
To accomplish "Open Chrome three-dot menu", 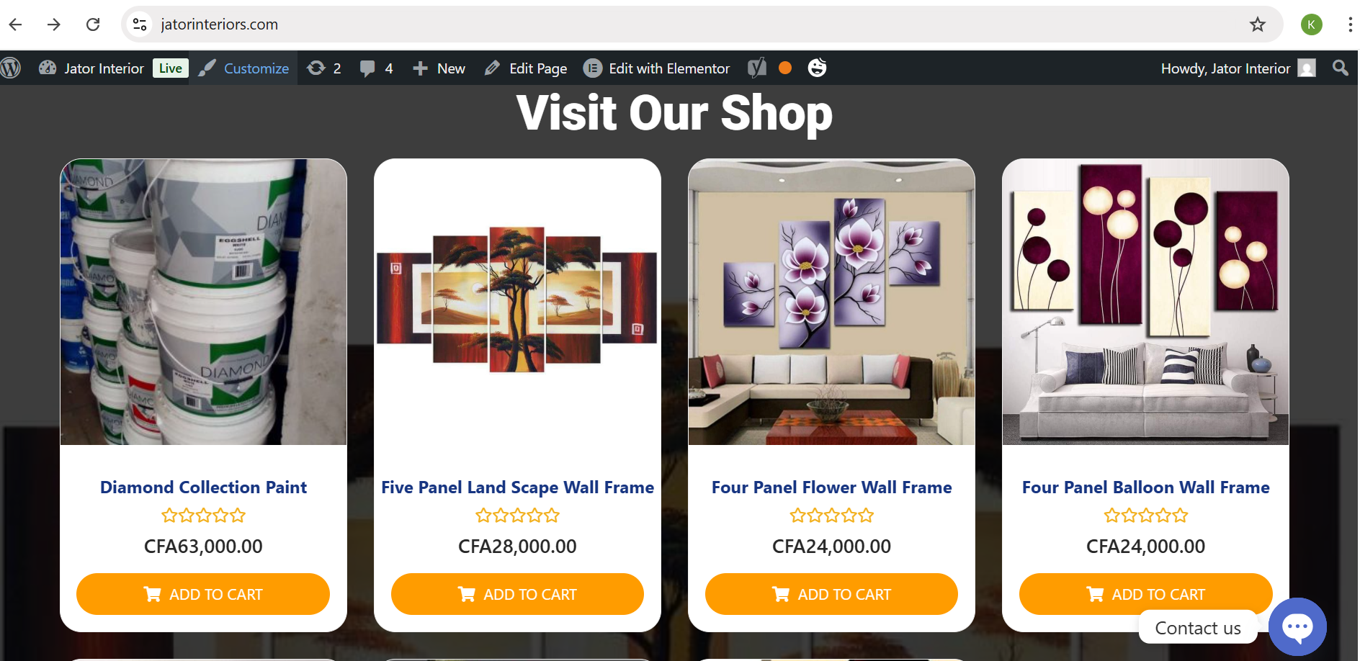I will click(x=1349, y=24).
